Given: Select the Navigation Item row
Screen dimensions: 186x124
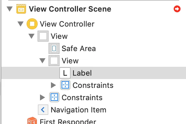Looking at the screenshot, I should pyautogui.click(x=78, y=110).
